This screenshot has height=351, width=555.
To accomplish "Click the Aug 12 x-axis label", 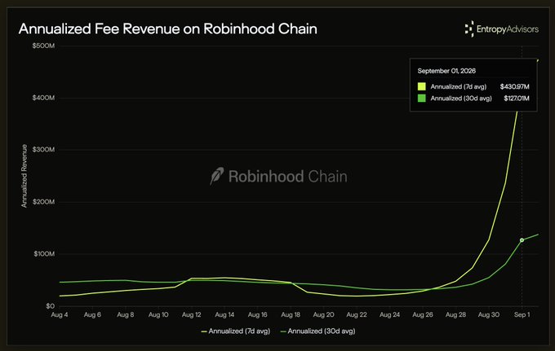I will [x=192, y=314].
